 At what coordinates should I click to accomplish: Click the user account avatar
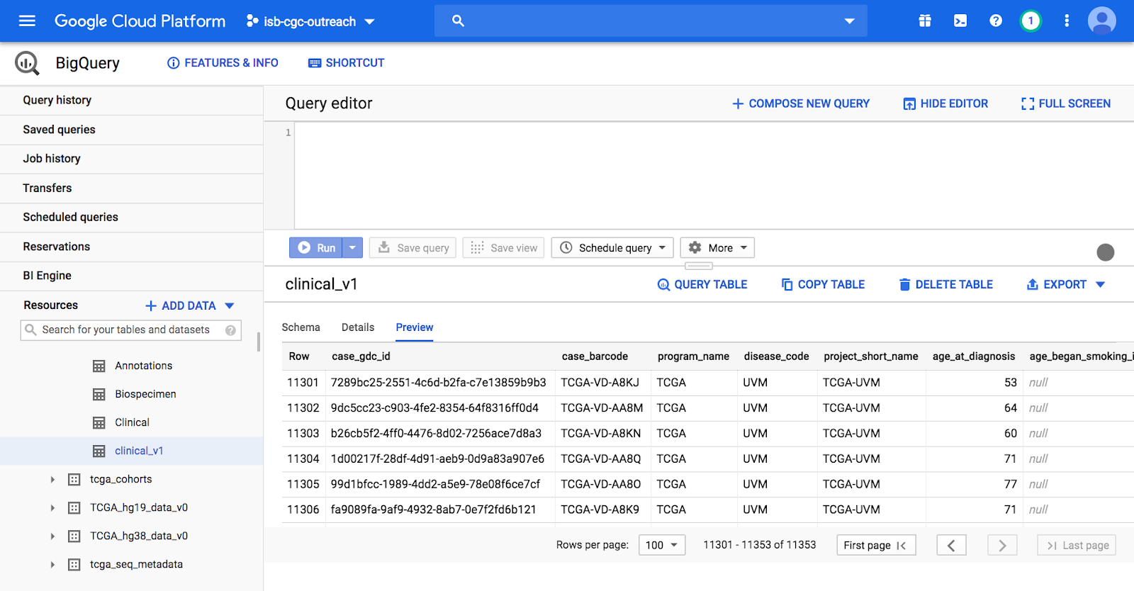[x=1101, y=21]
